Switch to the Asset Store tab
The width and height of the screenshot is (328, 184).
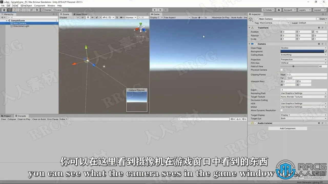[x=80, y=14]
